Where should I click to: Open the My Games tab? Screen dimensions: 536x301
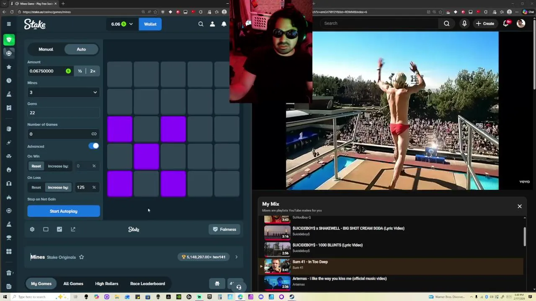pyautogui.click(x=41, y=283)
